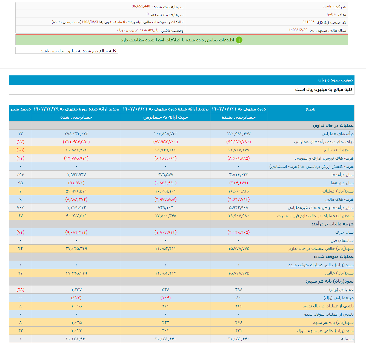Click the درصد تغيير column header
This screenshot has width=366, height=351.
tap(21, 109)
